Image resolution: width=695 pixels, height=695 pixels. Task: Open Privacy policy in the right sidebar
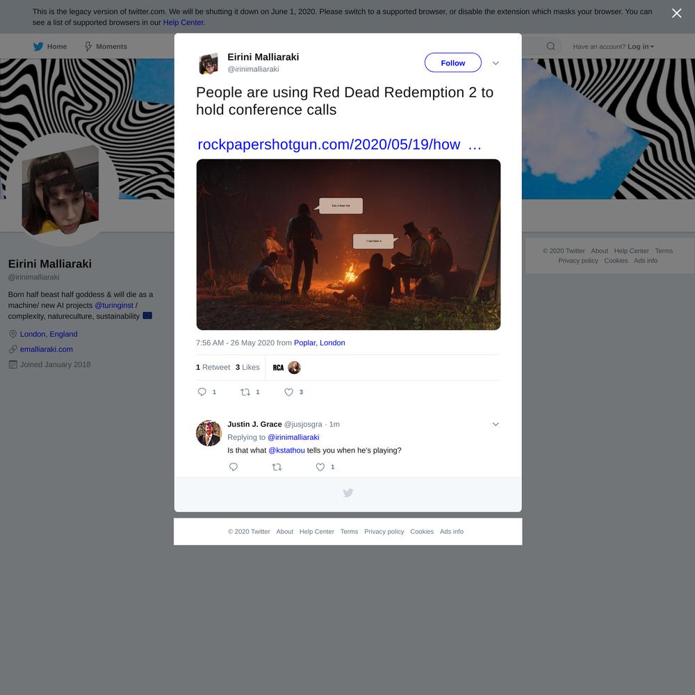click(x=578, y=261)
